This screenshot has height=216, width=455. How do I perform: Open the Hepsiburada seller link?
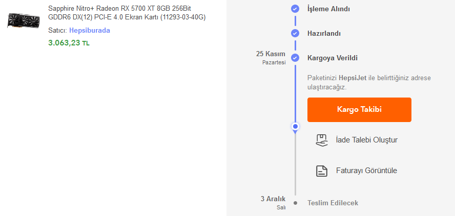89,30
